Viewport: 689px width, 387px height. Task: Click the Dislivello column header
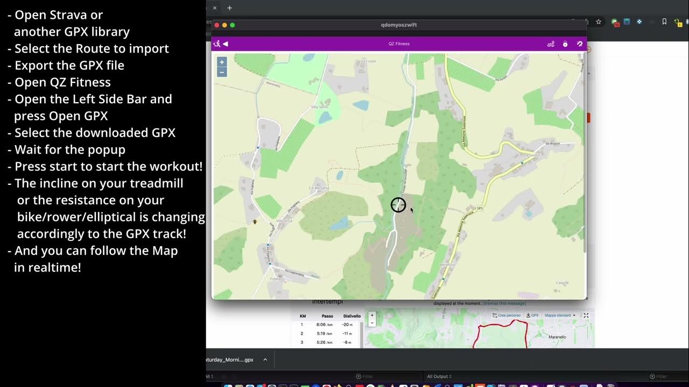click(x=352, y=316)
